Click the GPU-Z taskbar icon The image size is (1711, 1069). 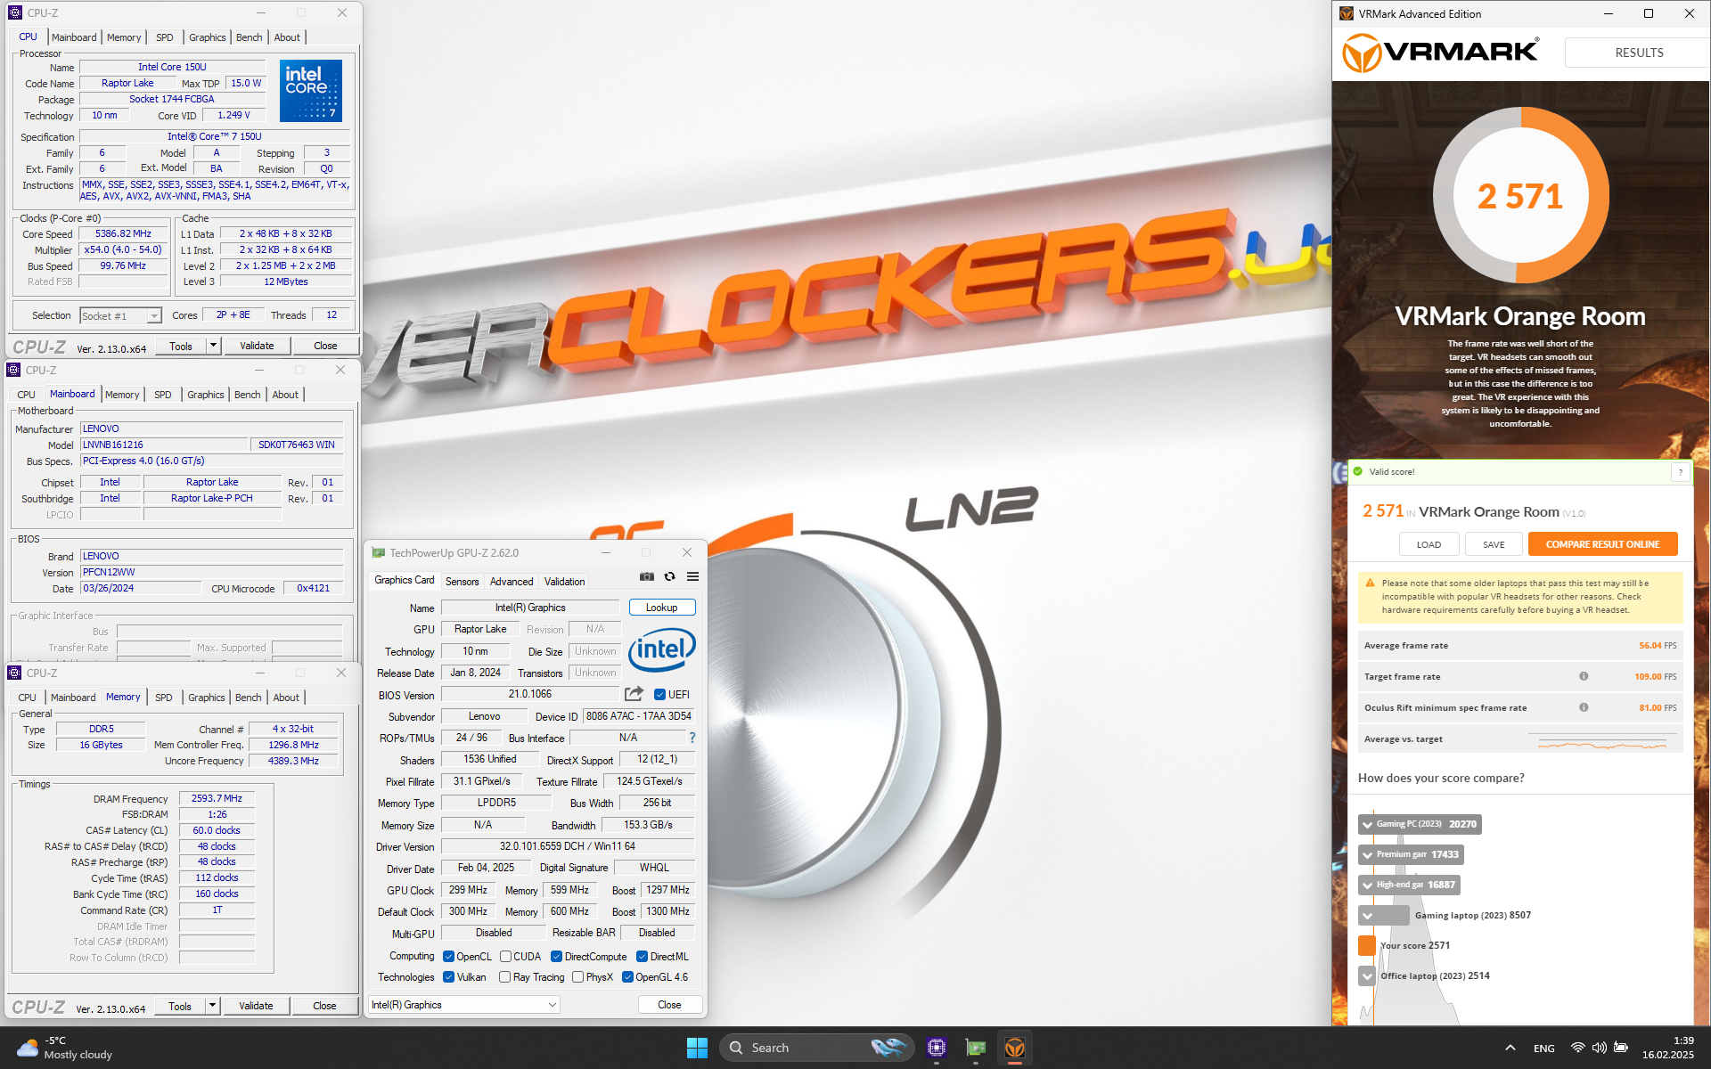(976, 1048)
